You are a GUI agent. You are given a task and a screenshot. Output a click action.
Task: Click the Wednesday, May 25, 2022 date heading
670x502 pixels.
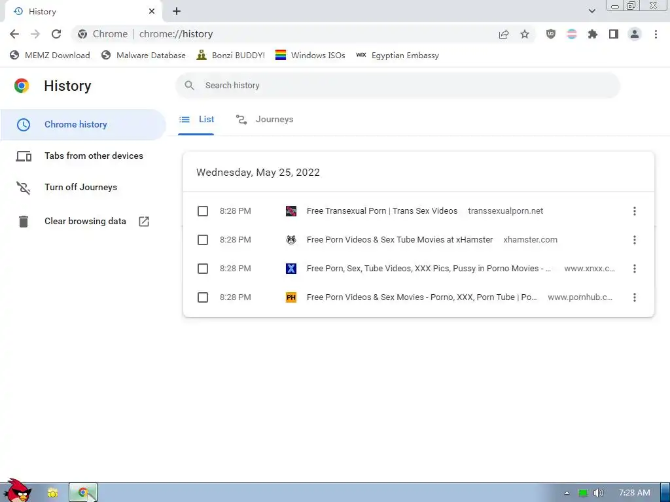tap(258, 173)
